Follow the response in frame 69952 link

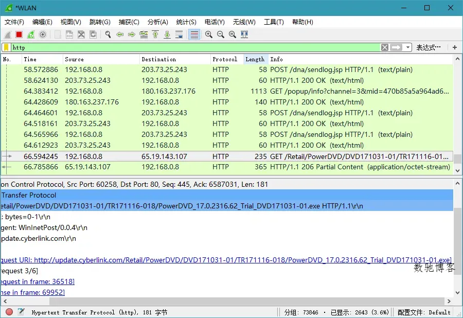pyautogui.click(x=32, y=293)
